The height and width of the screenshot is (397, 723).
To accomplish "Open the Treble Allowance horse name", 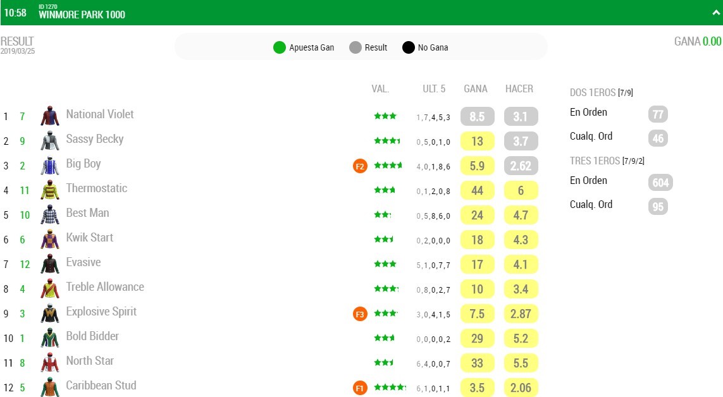I will pyautogui.click(x=105, y=287).
